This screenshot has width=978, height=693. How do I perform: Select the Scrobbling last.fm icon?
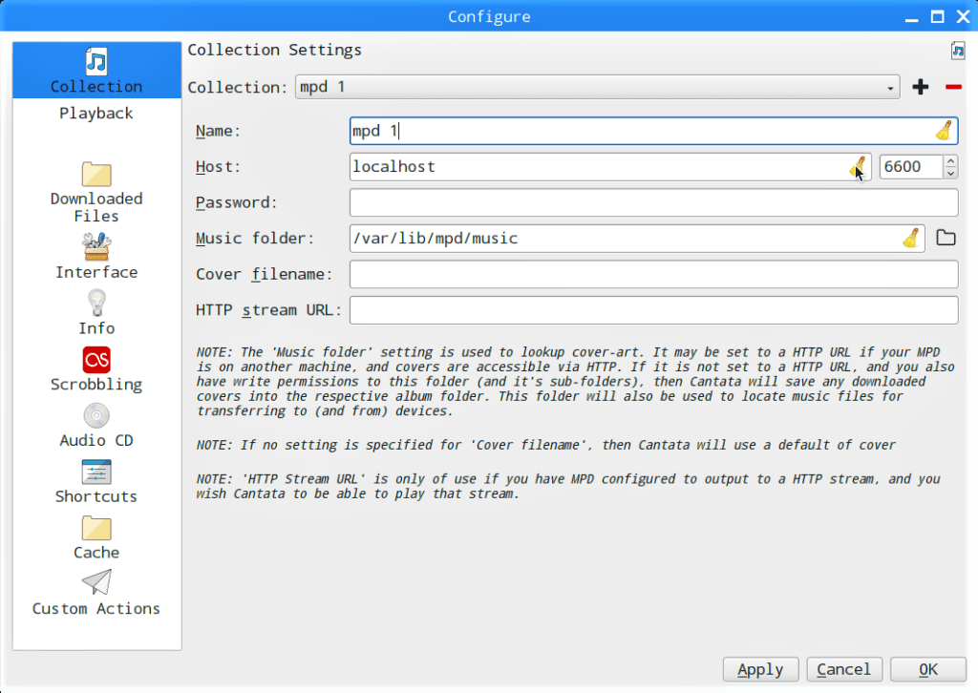(96, 360)
